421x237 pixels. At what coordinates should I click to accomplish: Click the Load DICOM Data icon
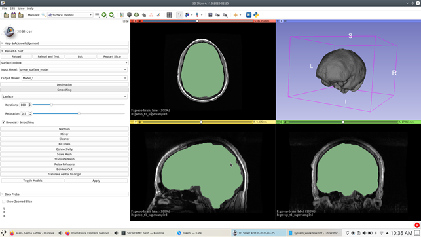[x=14, y=15]
